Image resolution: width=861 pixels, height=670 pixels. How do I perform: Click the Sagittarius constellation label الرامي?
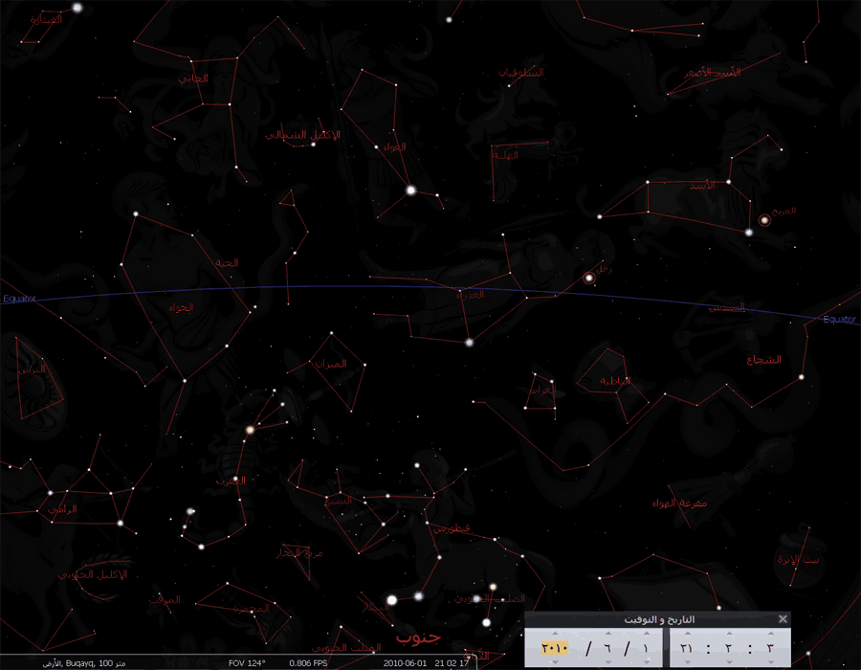click(62, 509)
